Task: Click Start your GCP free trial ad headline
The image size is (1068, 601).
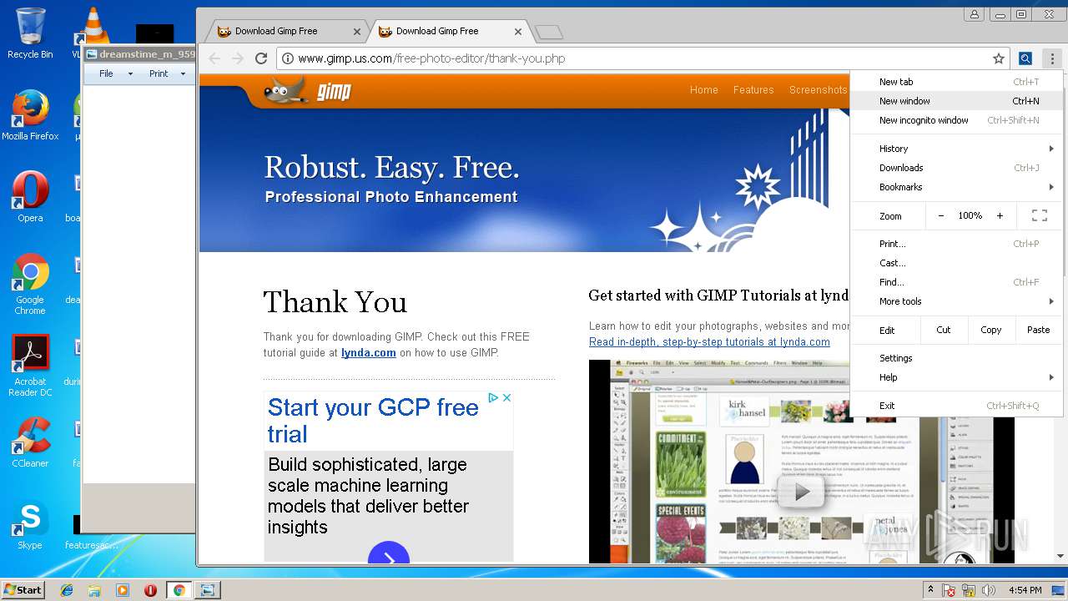Action: pos(373,421)
